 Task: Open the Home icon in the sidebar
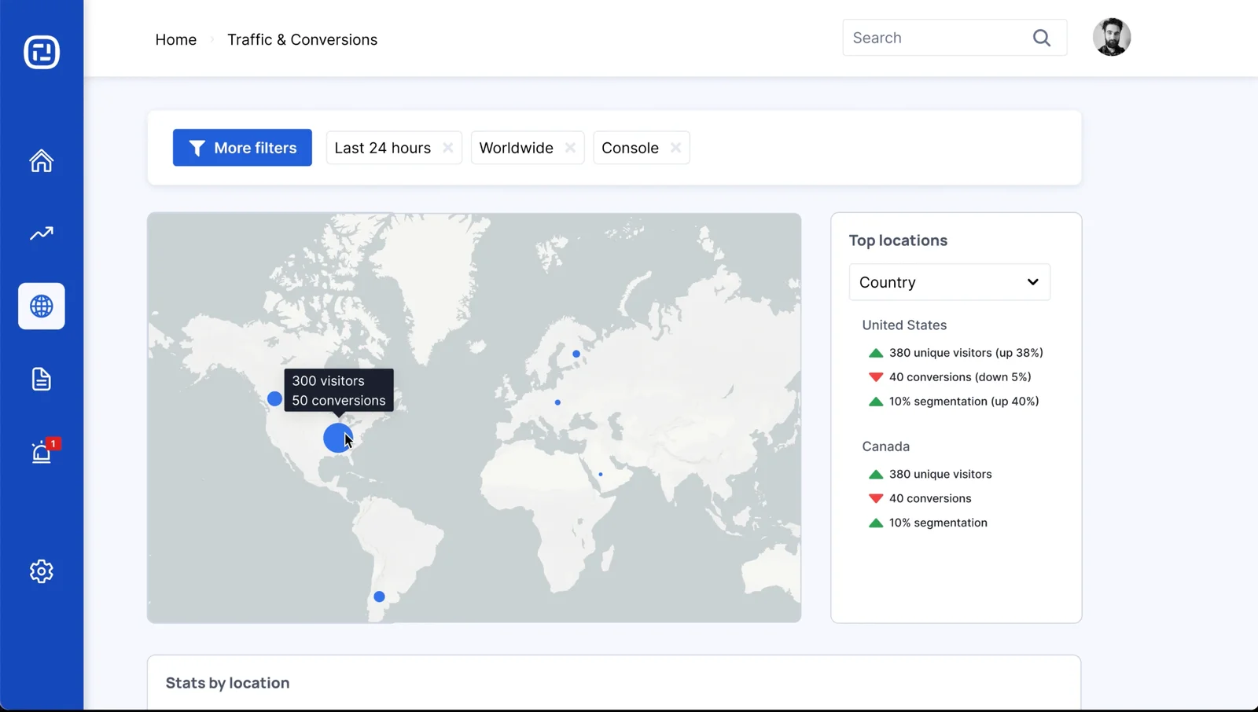click(x=41, y=160)
